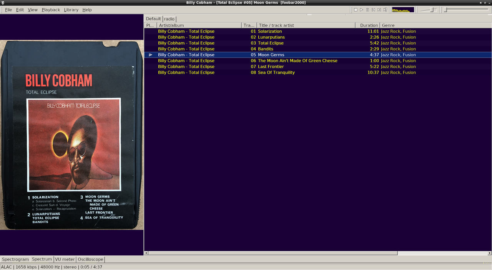The width and height of the screenshot is (492, 270).
Task: Sort by the Artist/album column header
Action: [x=199, y=25]
